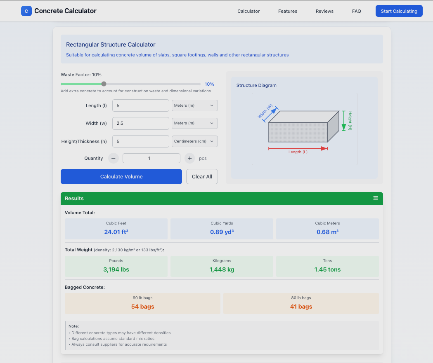Open the Features navigation item
The image size is (433, 363).
tap(287, 11)
